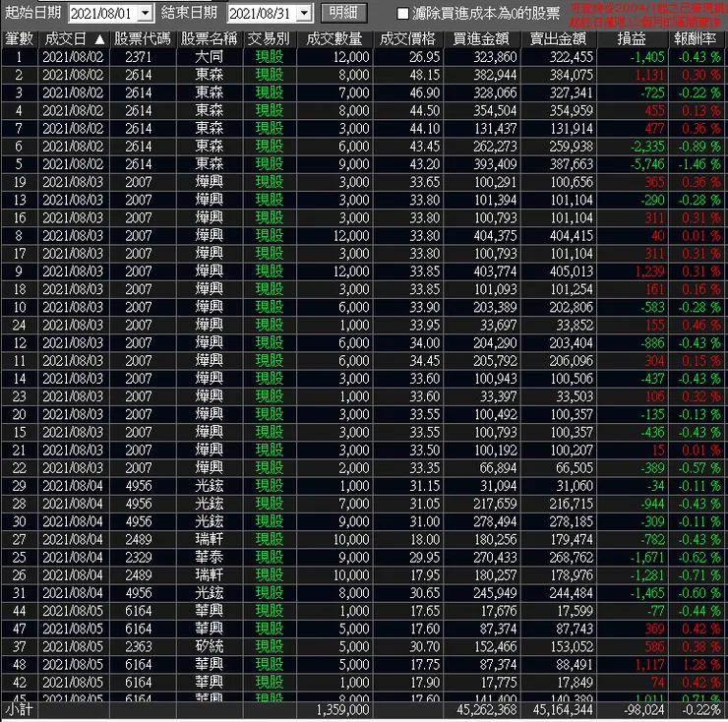The image size is (728, 722).
Task: Select the price 18.00 cell
Action: 408,539
